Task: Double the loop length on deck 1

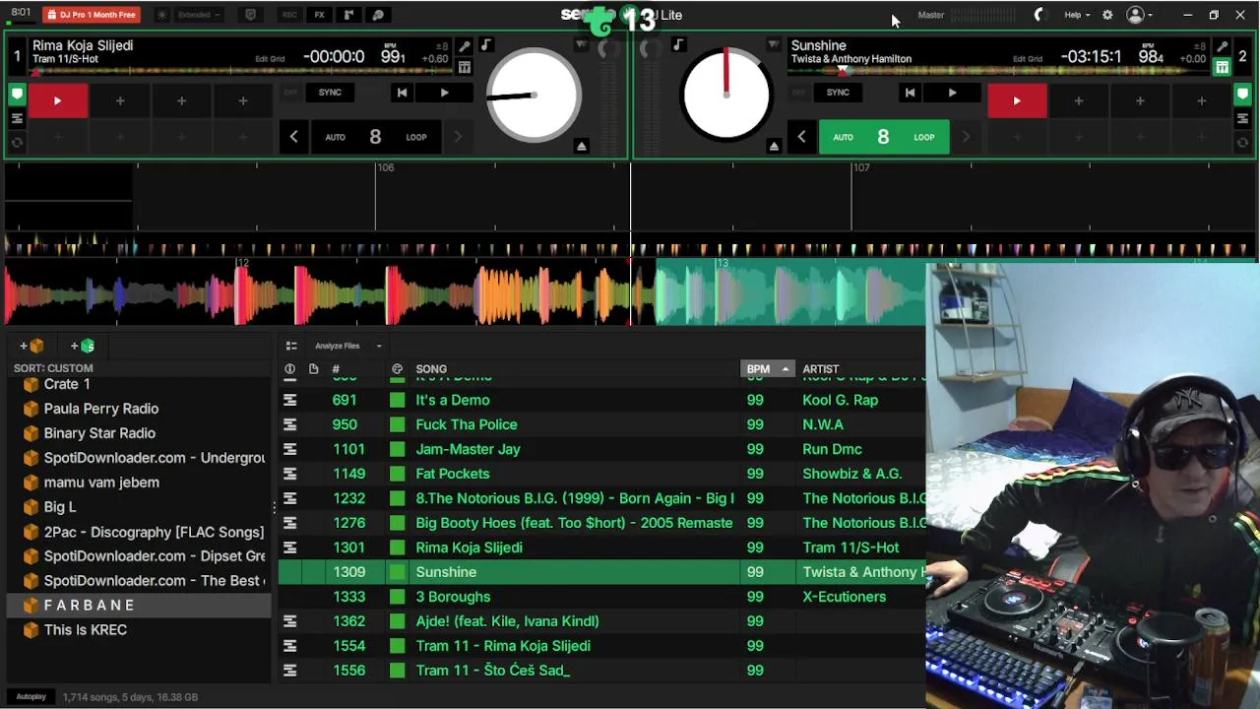Action: 457,137
